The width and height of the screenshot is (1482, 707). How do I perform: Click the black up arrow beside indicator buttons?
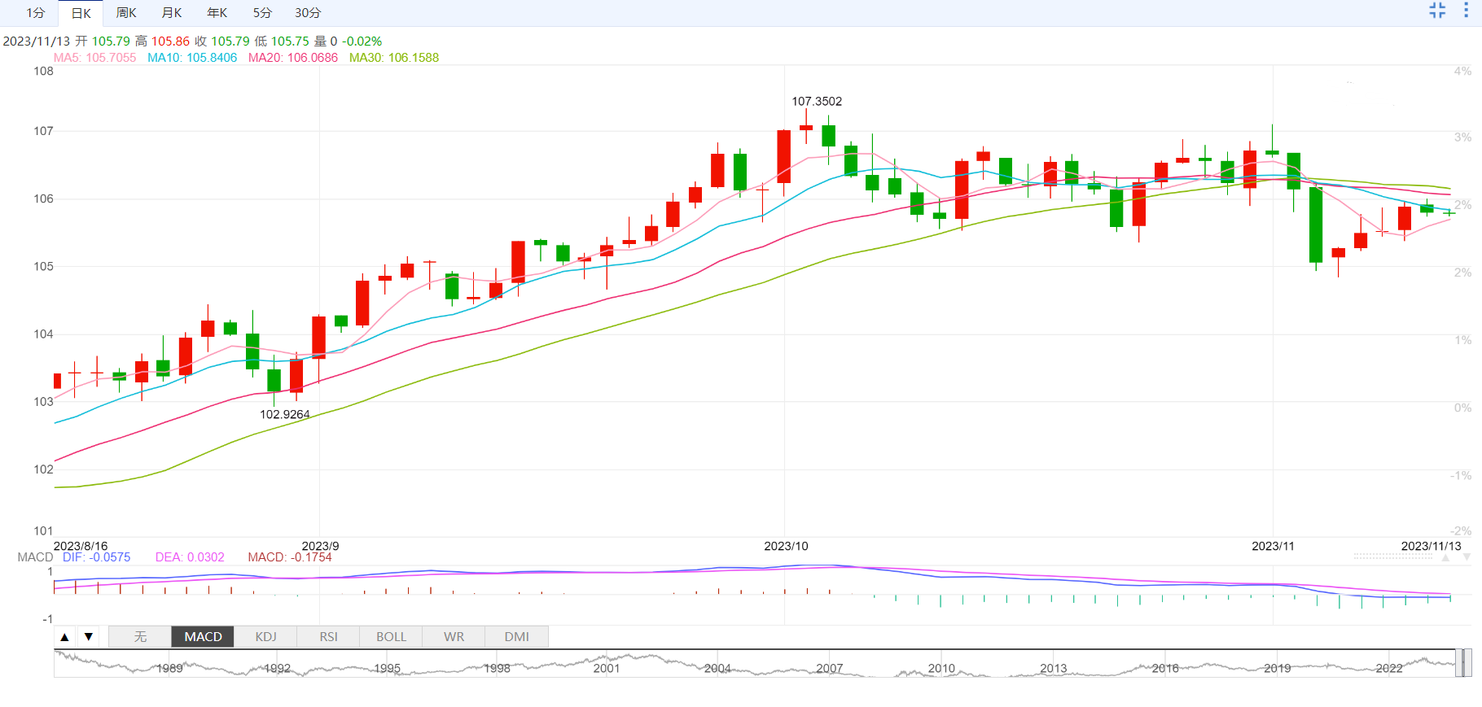tap(65, 637)
